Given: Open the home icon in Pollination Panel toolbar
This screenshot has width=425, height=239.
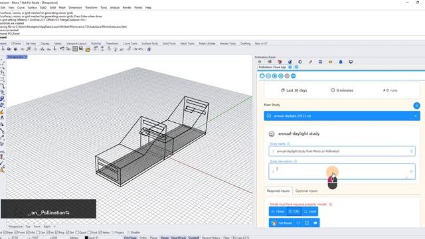Looking at the screenshot, I should 260,62.
